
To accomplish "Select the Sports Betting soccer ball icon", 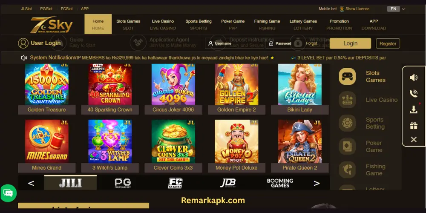I will click(347, 123).
